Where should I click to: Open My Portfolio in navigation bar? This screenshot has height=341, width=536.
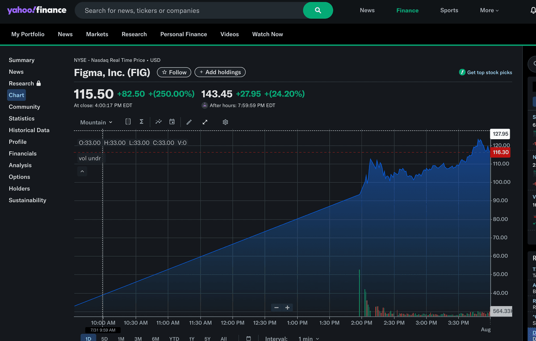tap(28, 34)
